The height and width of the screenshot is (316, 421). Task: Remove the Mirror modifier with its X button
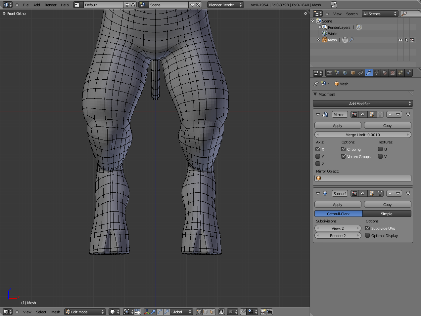[x=408, y=114]
